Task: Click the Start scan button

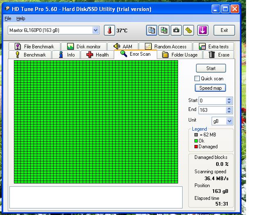Action: click(211, 68)
